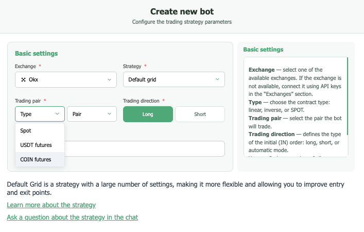Click the Okx exchange logo icon
The image size is (364, 232).
(23, 80)
